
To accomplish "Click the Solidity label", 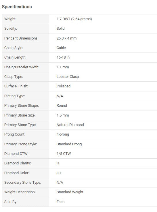I will tap(11, 29).
